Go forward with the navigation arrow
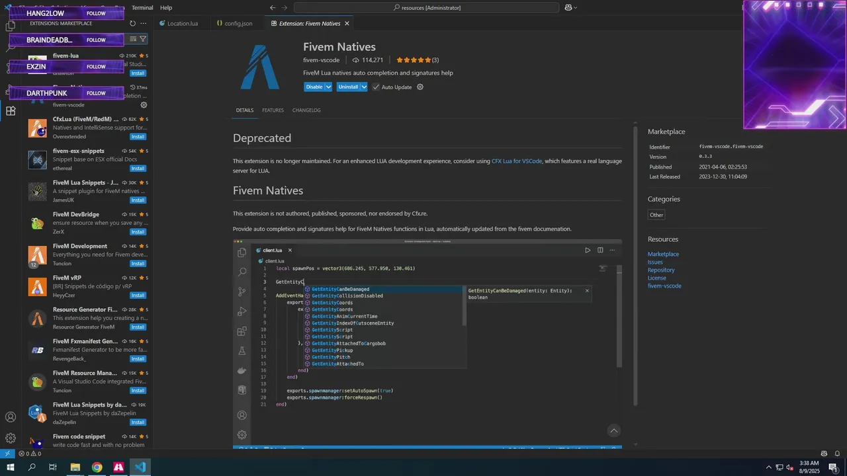The height and width of the screenshot is (476, 847). coord(286,7)
